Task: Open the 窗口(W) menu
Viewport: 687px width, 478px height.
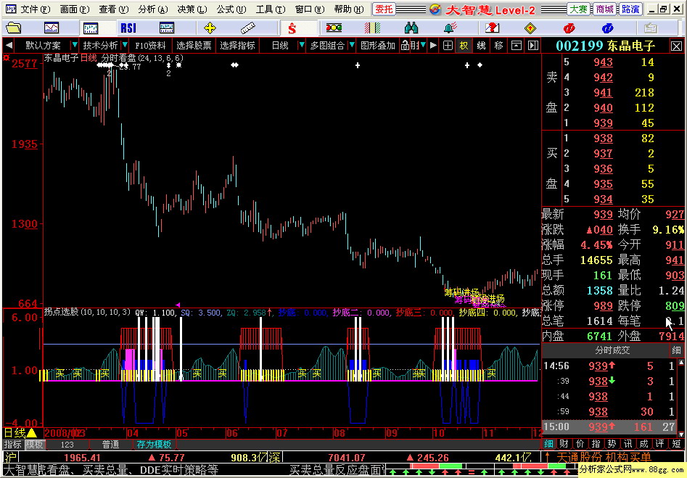Action: (x=310, y=9)
